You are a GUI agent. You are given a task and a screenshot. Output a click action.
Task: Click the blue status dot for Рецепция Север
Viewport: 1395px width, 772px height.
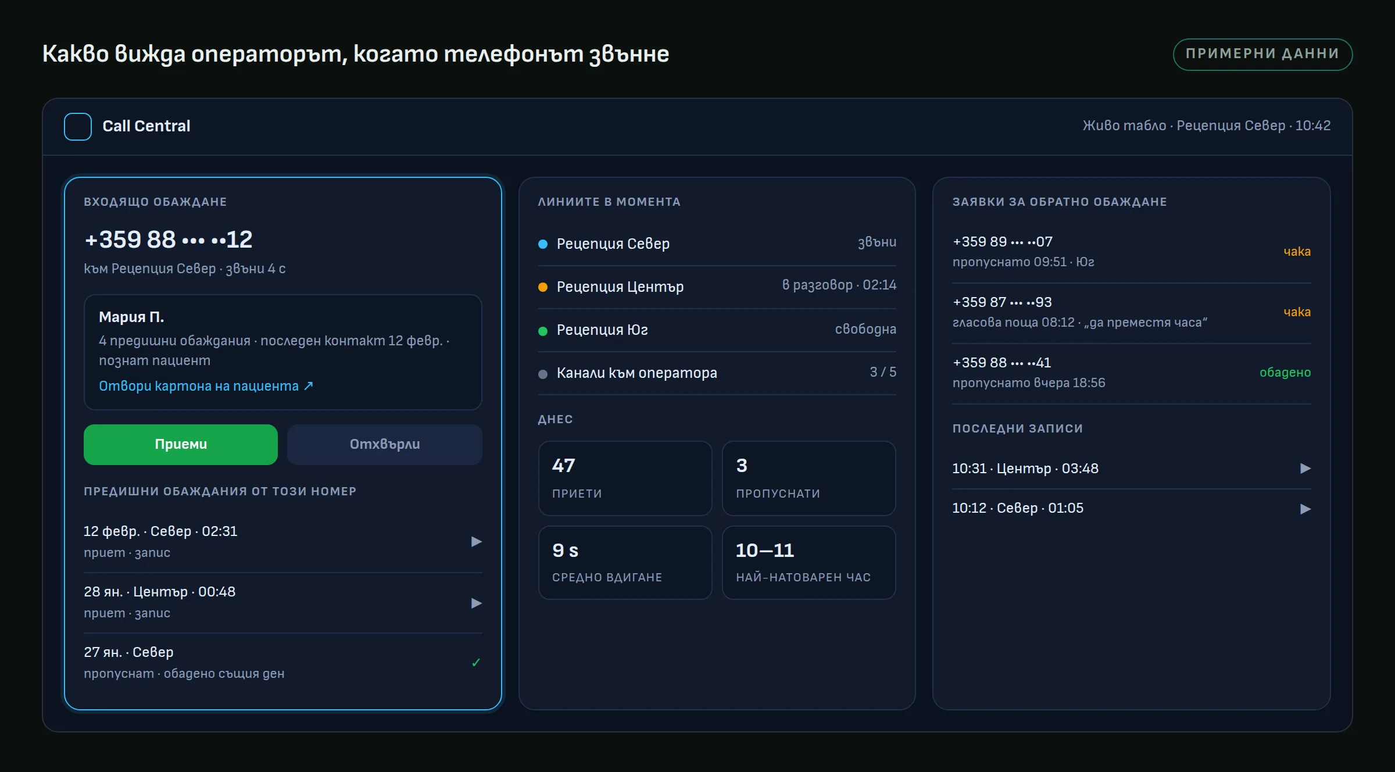pyautogui.click(x=543, y=244)
